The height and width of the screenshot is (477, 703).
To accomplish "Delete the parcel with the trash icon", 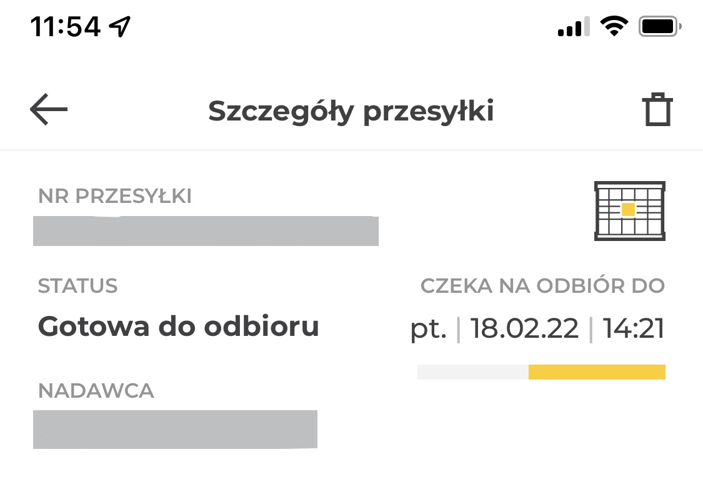I will pos(657,111).
